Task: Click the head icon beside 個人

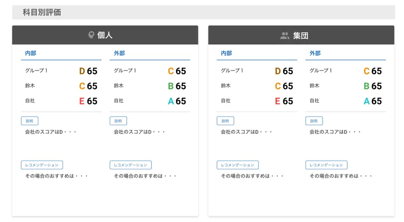Action: (x=91, y=35)
